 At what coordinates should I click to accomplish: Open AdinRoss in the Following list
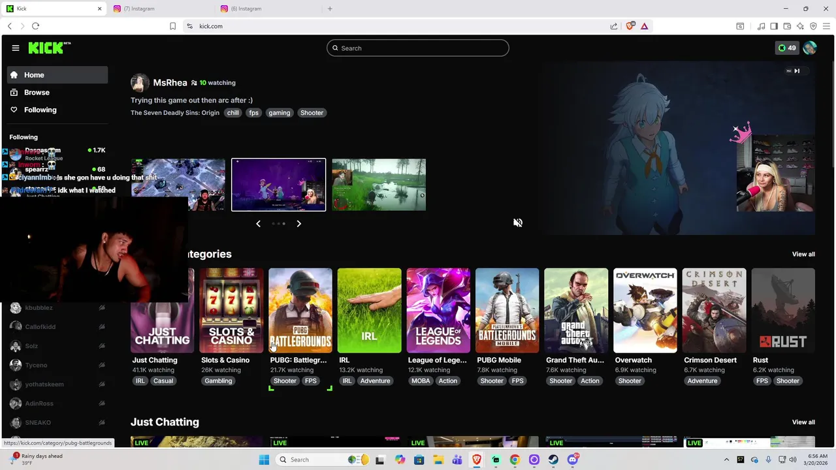click(57, 403)
